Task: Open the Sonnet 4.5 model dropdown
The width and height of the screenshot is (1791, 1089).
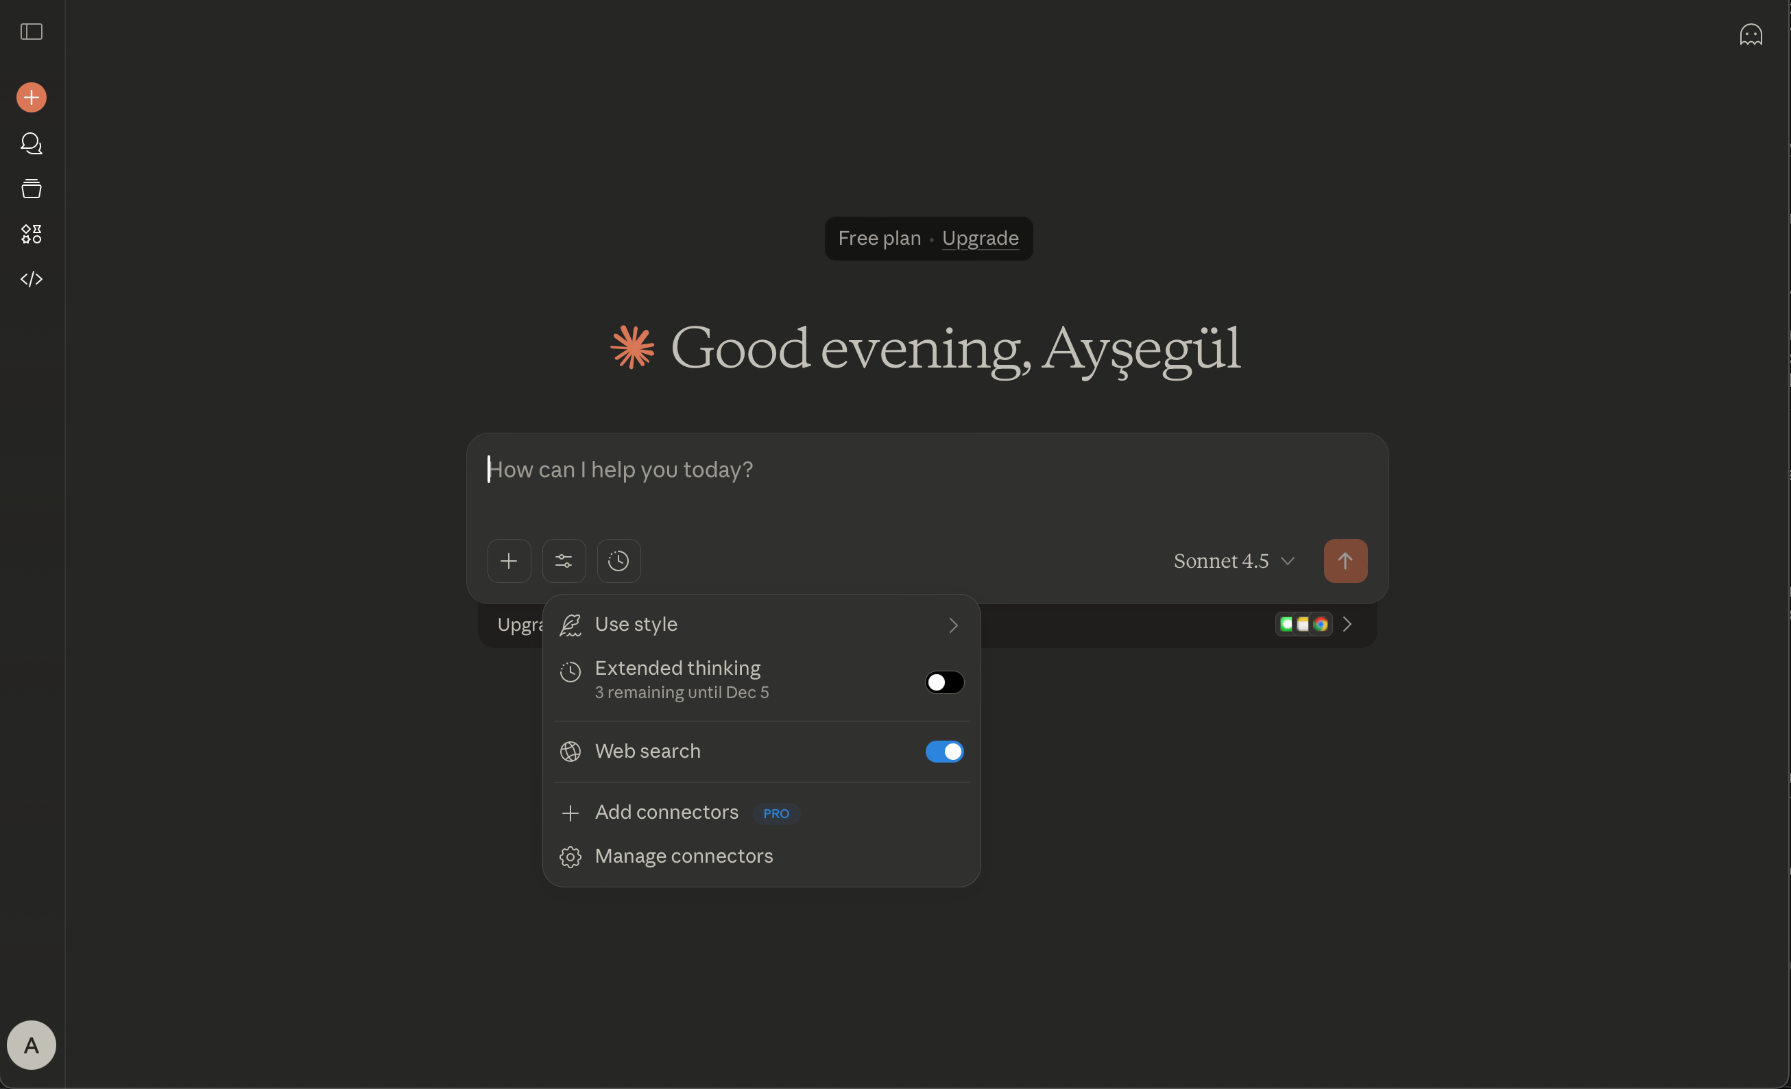Action: 1234,560
